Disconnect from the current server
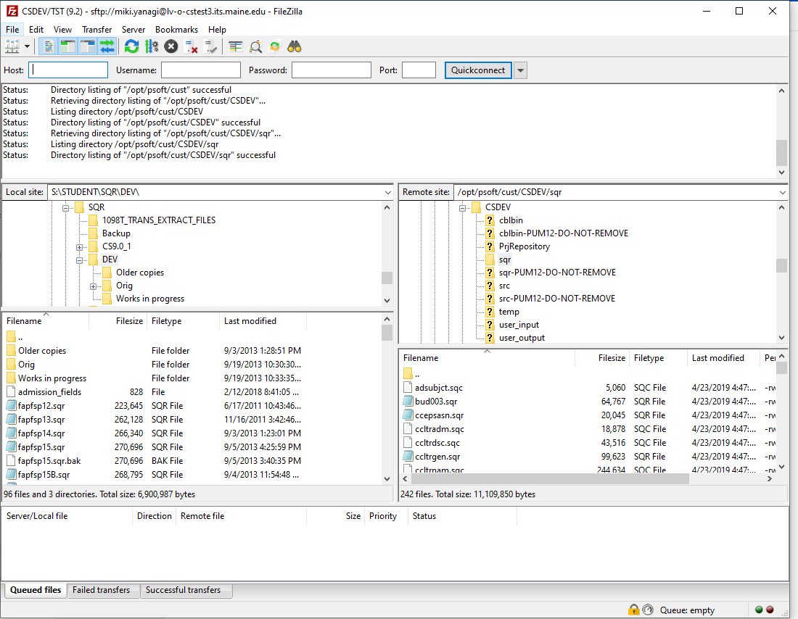Viewport: 798px width, 619px height. pyautogui.click(x=191, y=47)
